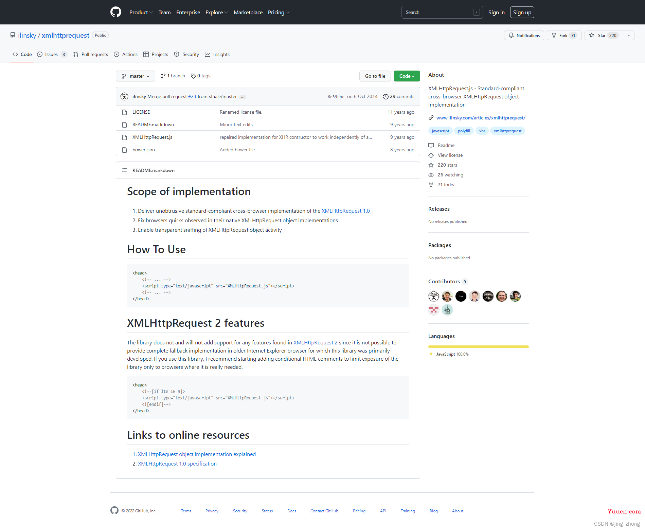Open the xmlhttprequest repository link
This screenshot has height=530, width=645.
[x=66, y=35]
